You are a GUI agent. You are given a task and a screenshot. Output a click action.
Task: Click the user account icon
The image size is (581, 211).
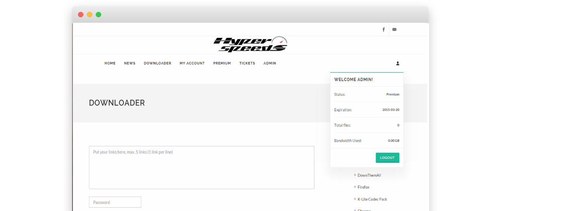(x=397, y=63)
